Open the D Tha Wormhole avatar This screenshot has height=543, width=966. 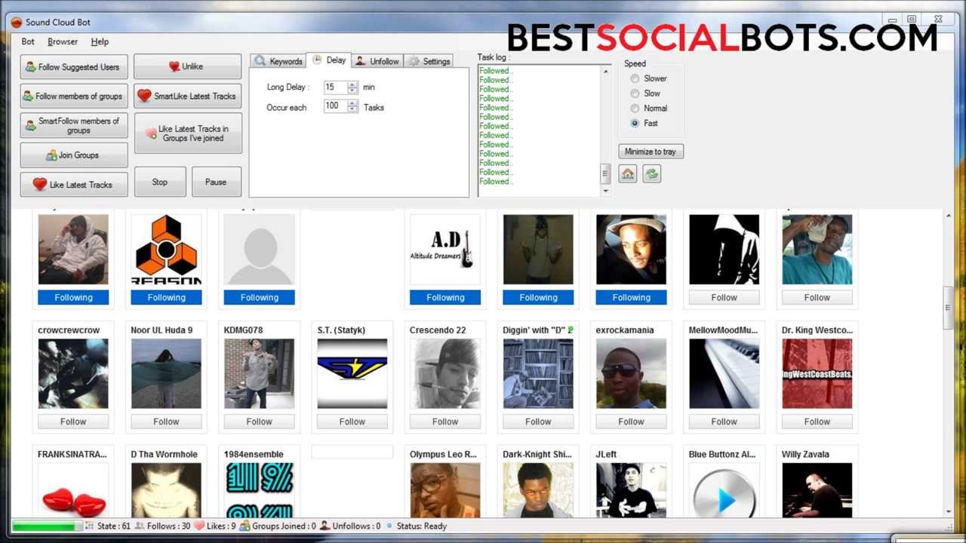166,490
